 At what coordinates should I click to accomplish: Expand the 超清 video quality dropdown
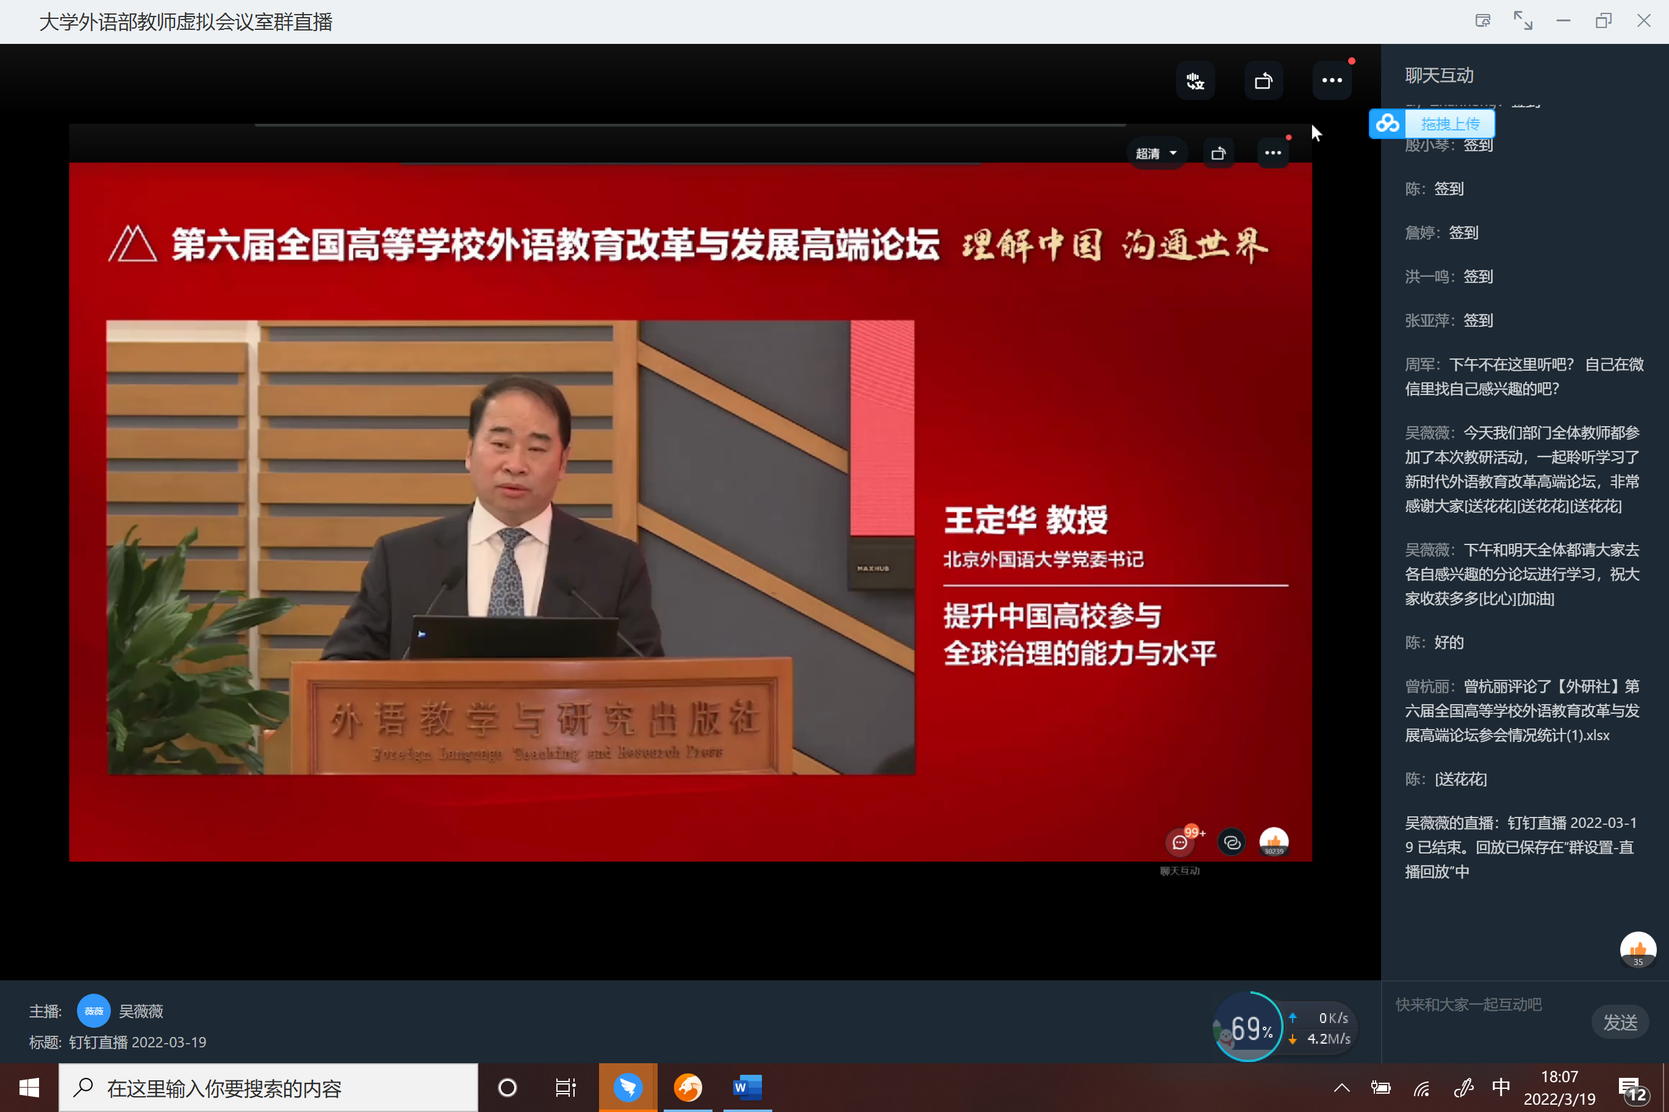[1157, 153]
